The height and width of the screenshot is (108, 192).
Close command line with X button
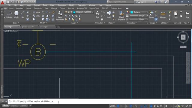click(x=3, y=101)
